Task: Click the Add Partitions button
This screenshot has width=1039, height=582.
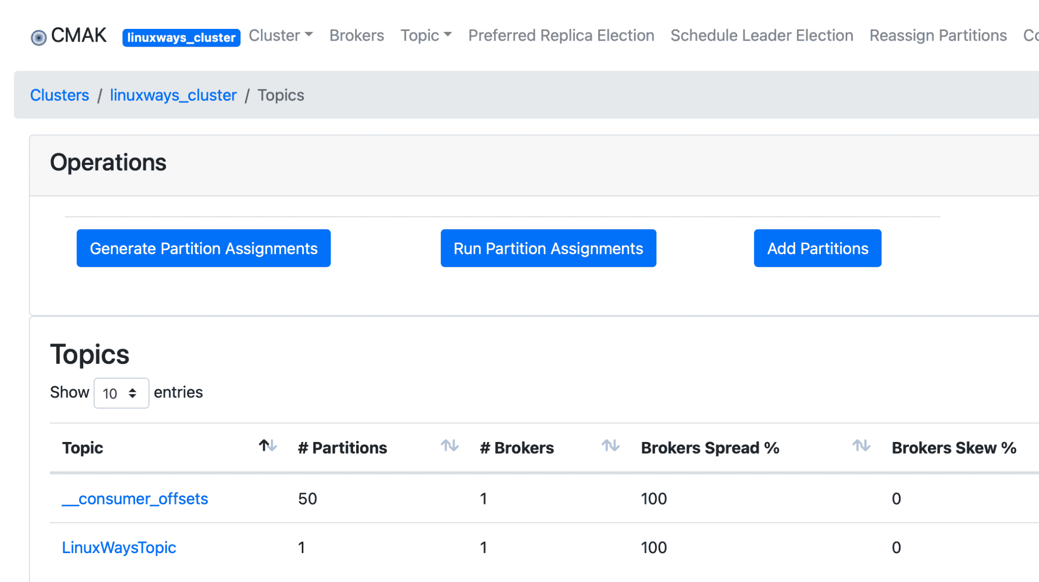Action: [817, 248]
